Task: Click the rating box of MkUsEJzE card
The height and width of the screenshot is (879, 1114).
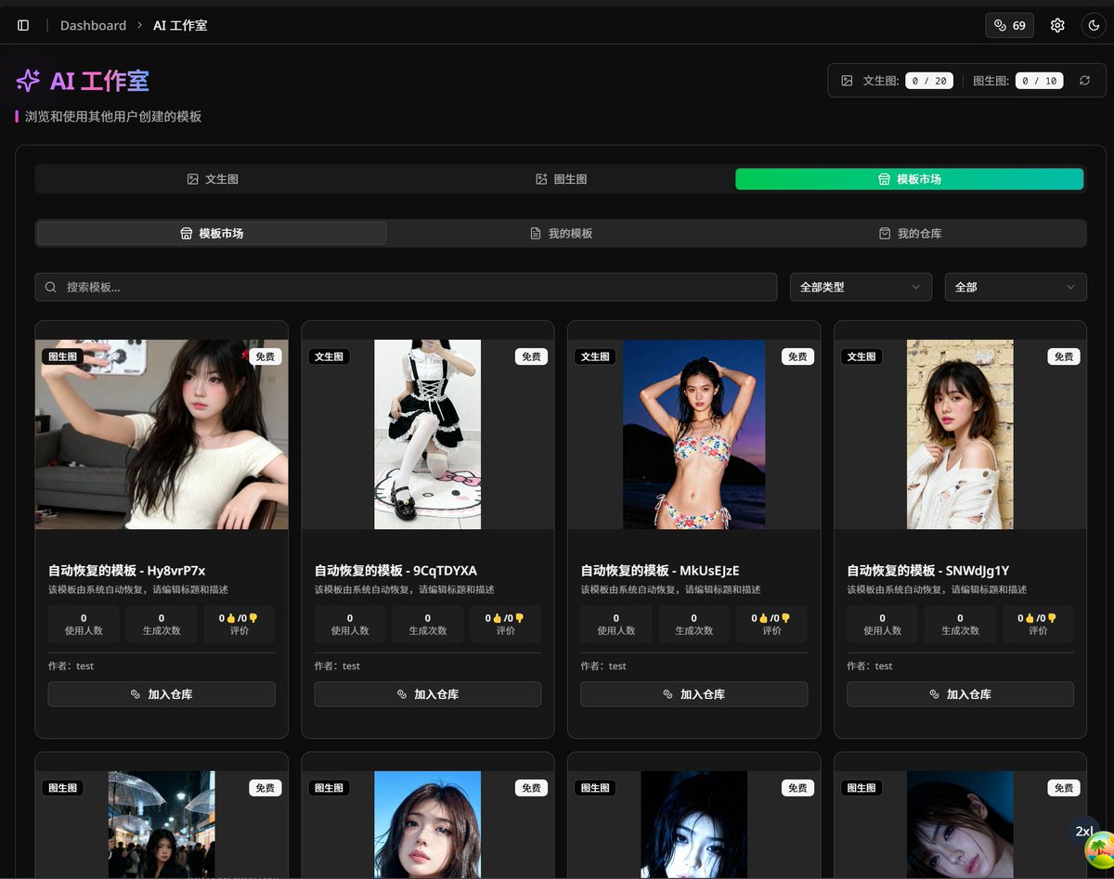Action: coord(771,624)
